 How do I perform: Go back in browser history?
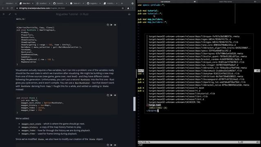(3, 8)
